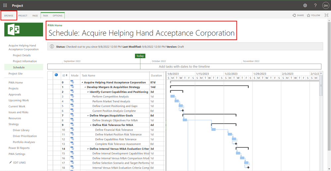
Task: Open Project Information in the sidebar
Action: click(x=25, y=61)
